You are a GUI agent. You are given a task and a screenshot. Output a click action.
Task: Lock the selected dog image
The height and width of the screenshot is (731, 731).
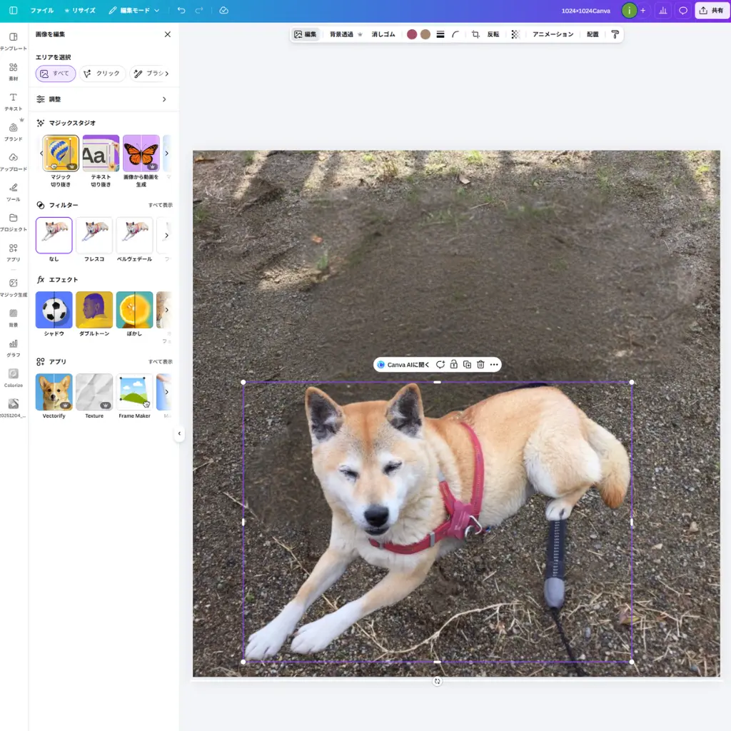[x=453, y=364]
